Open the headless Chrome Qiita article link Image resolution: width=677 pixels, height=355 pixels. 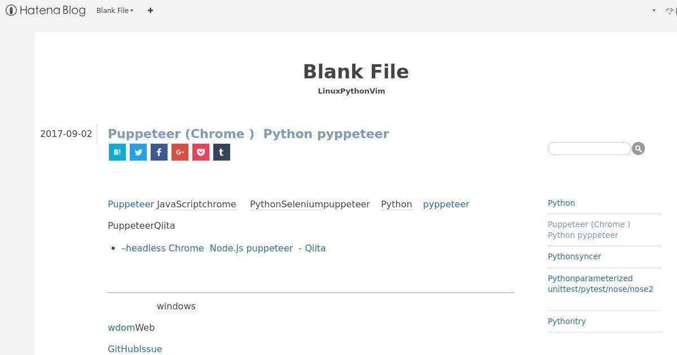tap(223, 248)
